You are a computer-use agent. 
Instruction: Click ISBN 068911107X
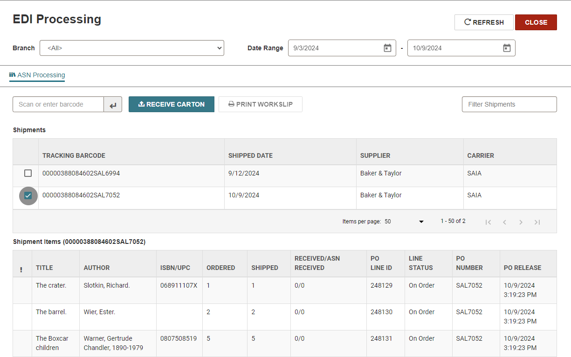pos(179,285)
